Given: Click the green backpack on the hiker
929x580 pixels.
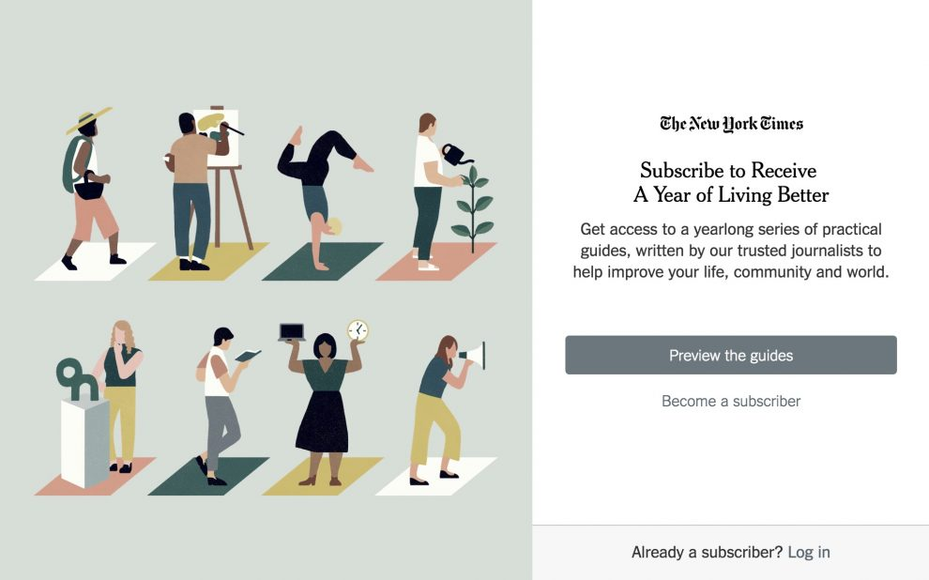Looking at the screenshot, I should 73,163.
